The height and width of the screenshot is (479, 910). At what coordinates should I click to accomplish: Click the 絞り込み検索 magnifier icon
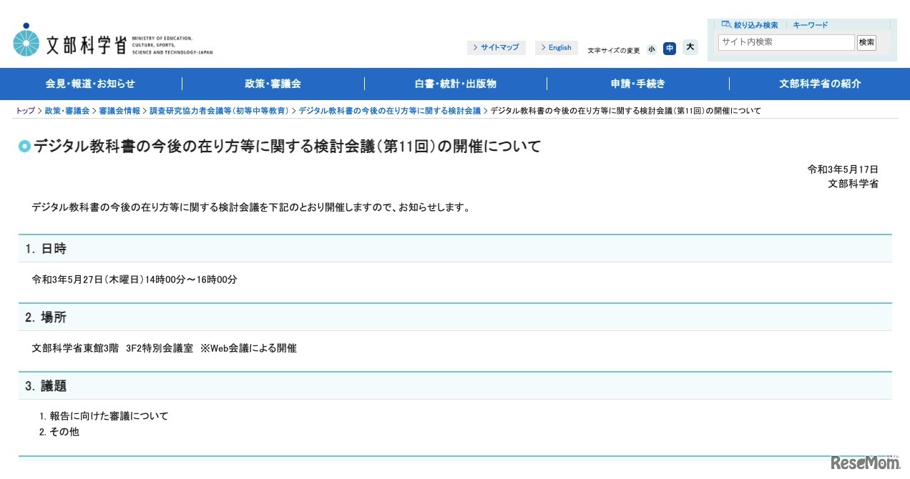click(x=726, y=24)
